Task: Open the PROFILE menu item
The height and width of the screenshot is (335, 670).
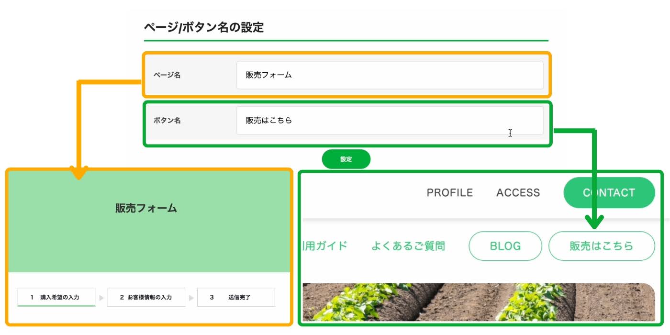Action: click(x=449, y=193)
